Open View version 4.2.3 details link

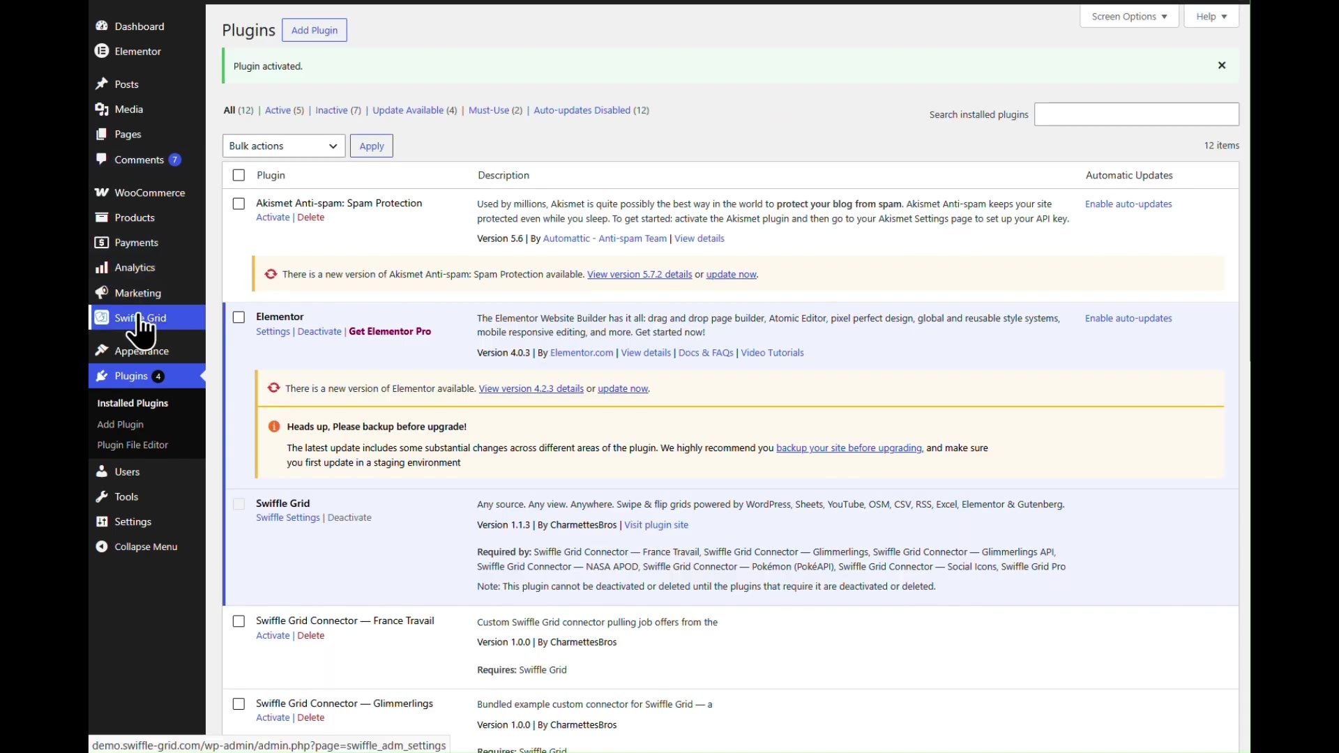coord(531,389)
